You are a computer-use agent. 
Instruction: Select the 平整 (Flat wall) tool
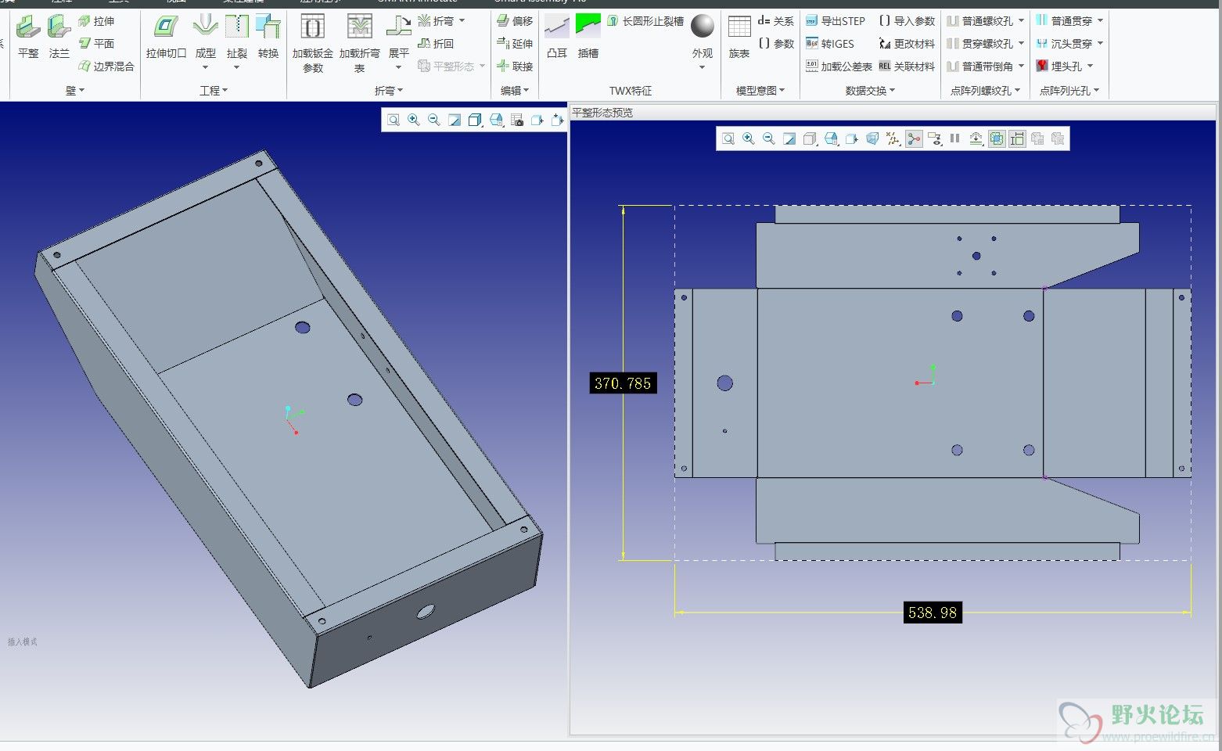(28, 37)
